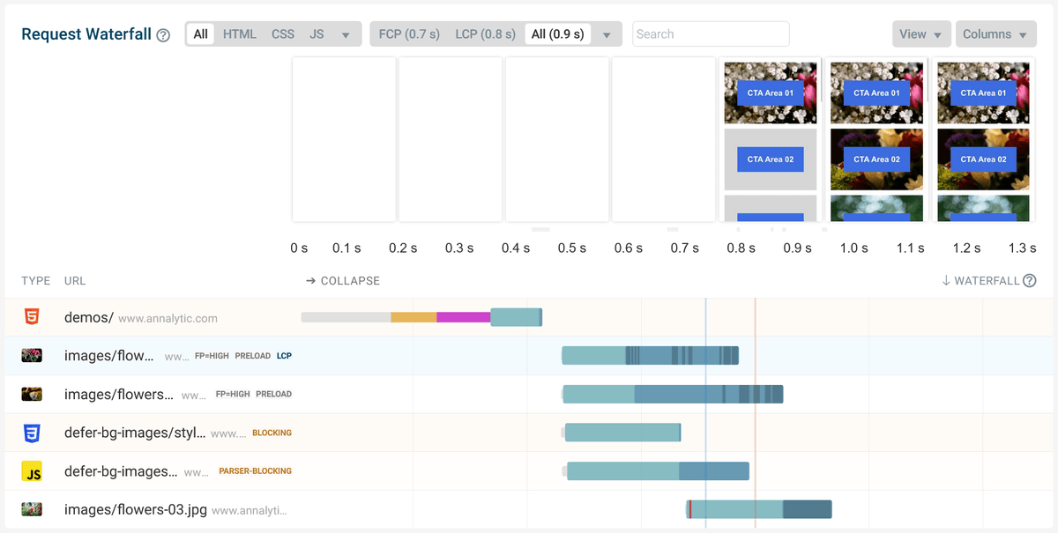Click the BLOCKING badge on stylesheet row
The height and width of the screenshot is (533, 1058).
pos(272,433)
